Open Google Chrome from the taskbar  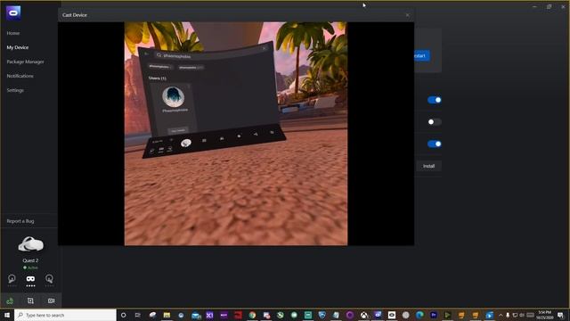click(252, 315)
